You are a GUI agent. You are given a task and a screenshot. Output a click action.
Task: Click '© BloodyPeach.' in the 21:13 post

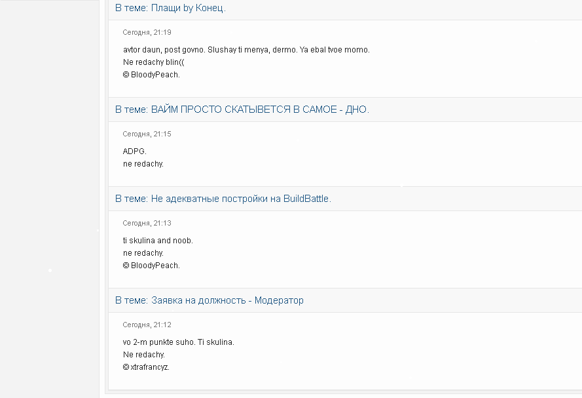[151, 266]
